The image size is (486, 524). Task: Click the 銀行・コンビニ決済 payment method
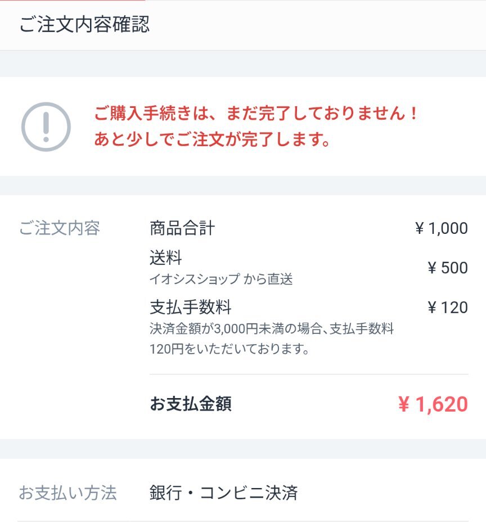point(223,493)
